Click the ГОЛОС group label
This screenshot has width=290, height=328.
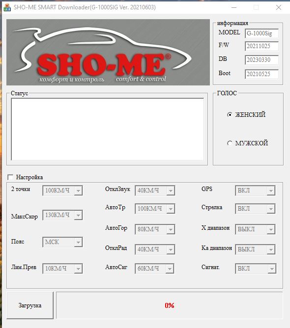click(x=227, y=93)
